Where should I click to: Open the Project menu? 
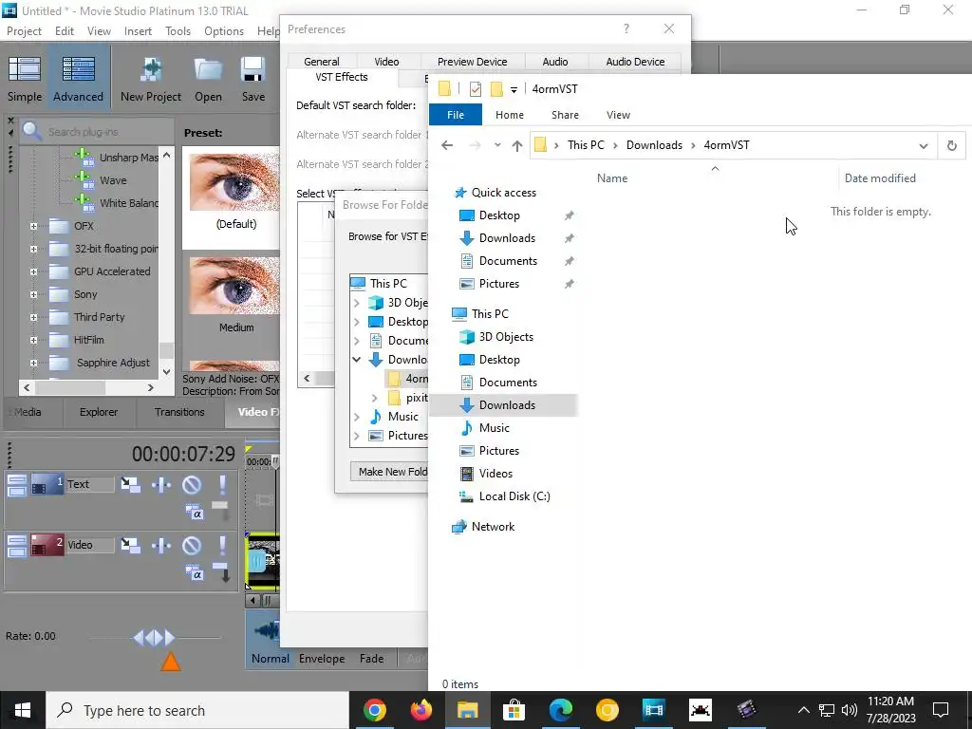(24, 31)
